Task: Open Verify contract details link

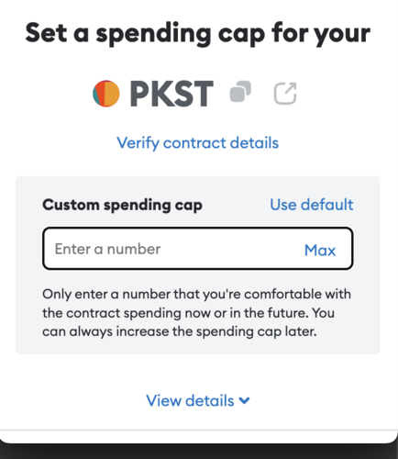Action: click(x=198, y=143)
